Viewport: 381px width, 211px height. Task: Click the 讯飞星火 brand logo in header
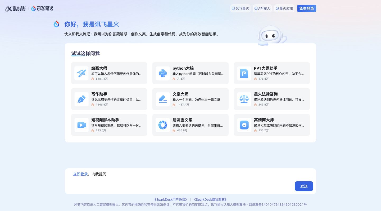(x=42, y=8)
